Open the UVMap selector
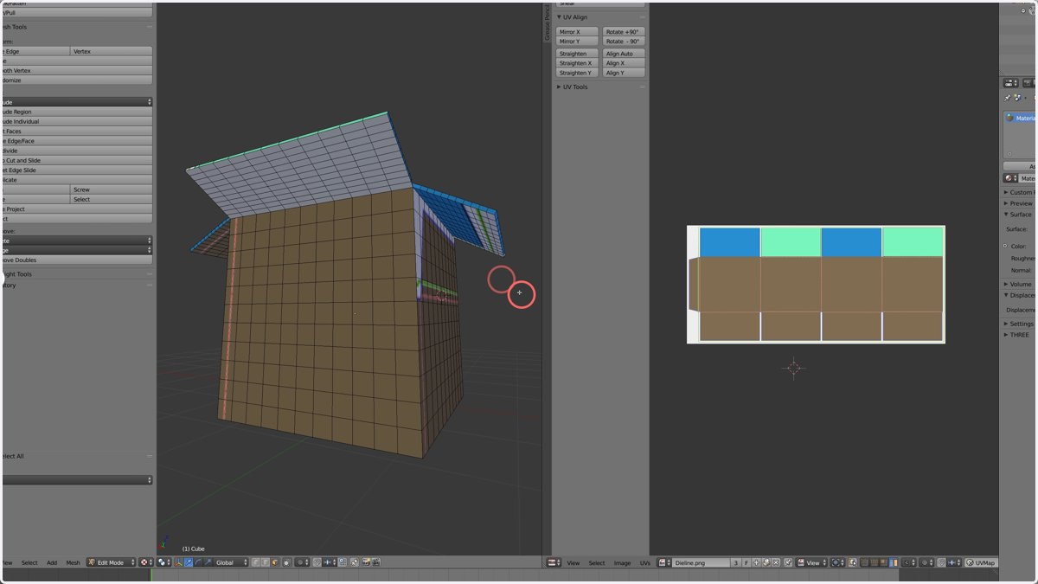Image resolution: width=1038 pixels, height=584 pixels. 982,562
